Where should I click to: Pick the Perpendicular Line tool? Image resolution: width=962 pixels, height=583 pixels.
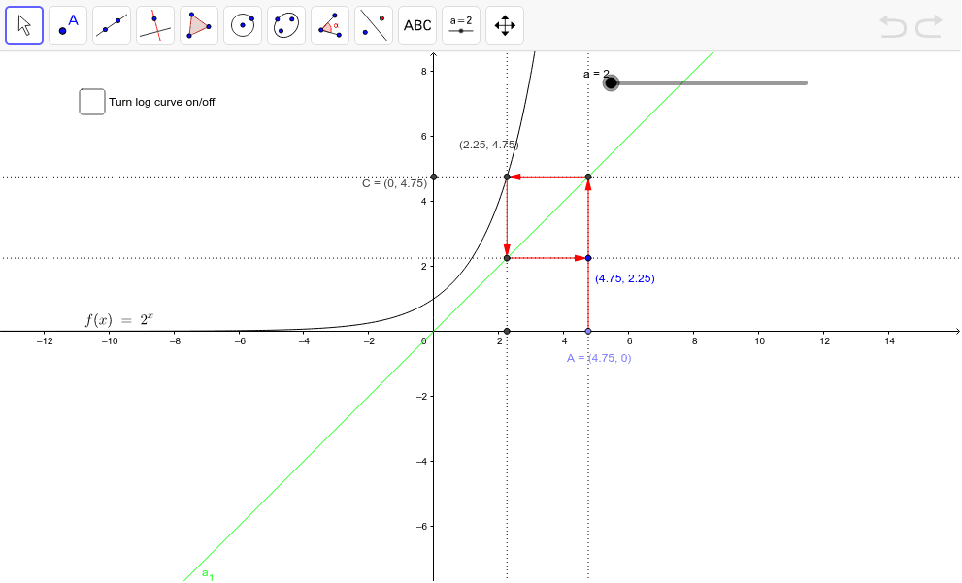(x=155, y=25)
